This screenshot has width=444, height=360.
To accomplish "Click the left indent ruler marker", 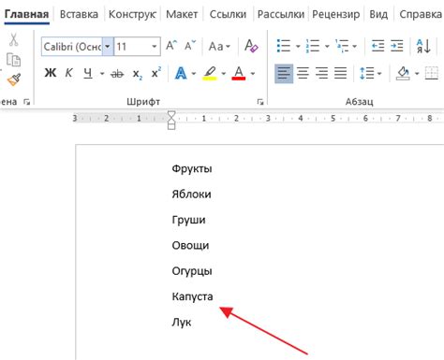I will click(171, 125).
